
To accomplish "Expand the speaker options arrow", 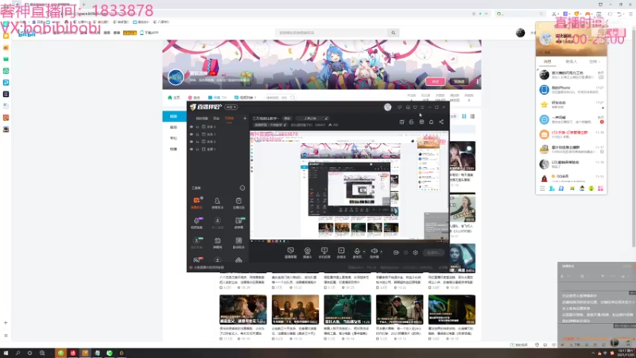I will 381,251.
